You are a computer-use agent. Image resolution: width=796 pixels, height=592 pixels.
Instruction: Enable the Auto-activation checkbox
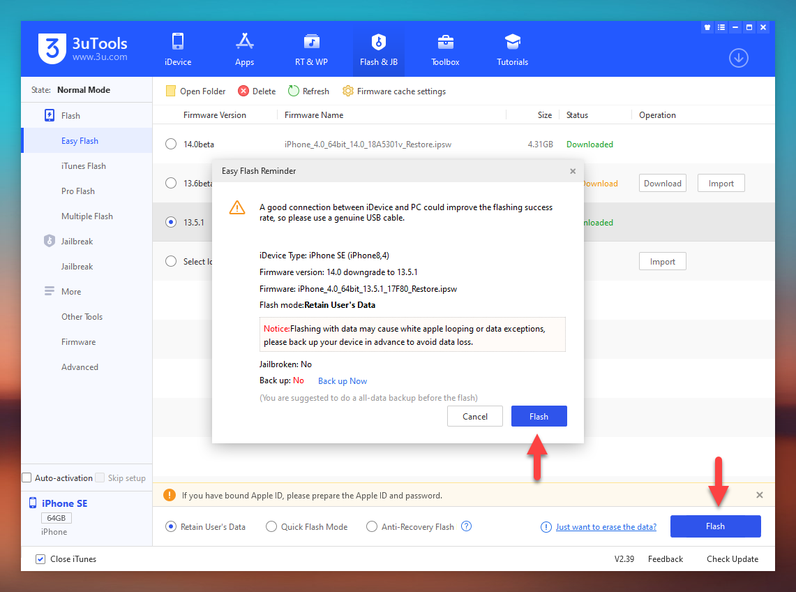tap(27, 478)
